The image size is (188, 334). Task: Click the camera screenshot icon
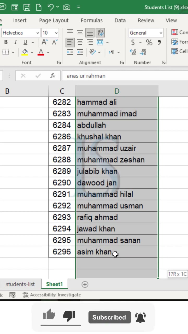(67, 7)
